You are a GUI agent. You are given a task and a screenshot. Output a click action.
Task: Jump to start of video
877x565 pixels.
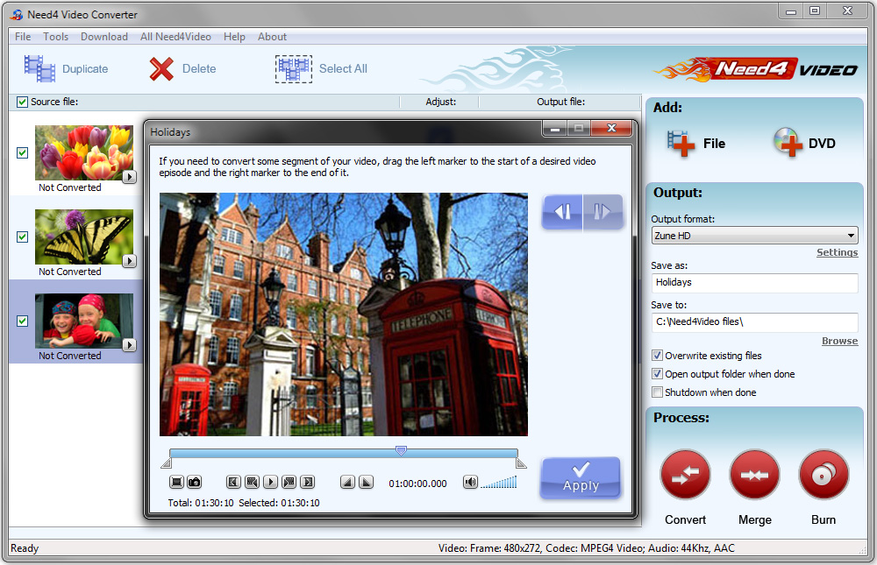click(x=234, y=482)
